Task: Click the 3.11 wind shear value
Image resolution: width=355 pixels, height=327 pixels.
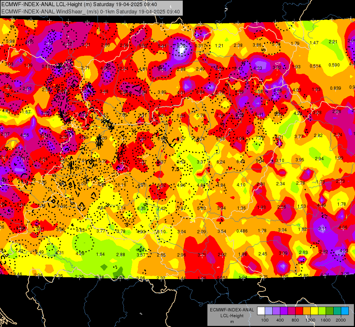Action: pos(322,228)
